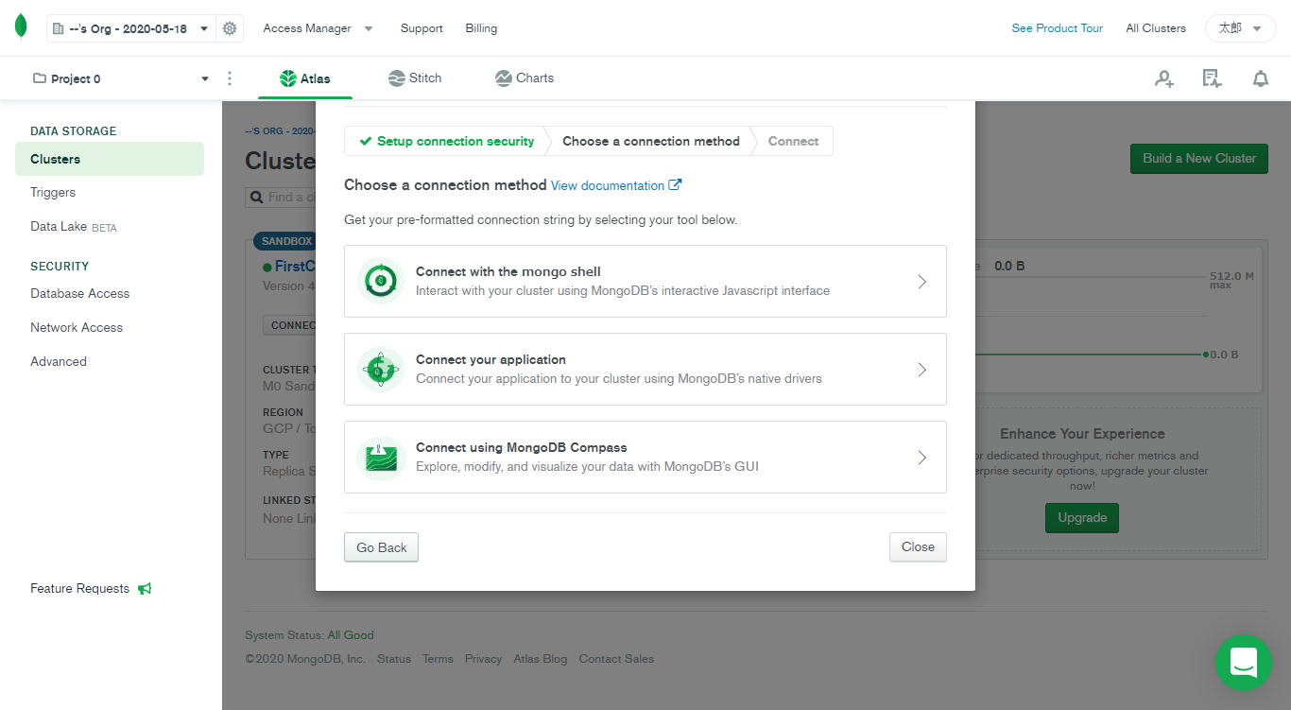Click the Connect step in breadcrumb

tap(794, 141)
